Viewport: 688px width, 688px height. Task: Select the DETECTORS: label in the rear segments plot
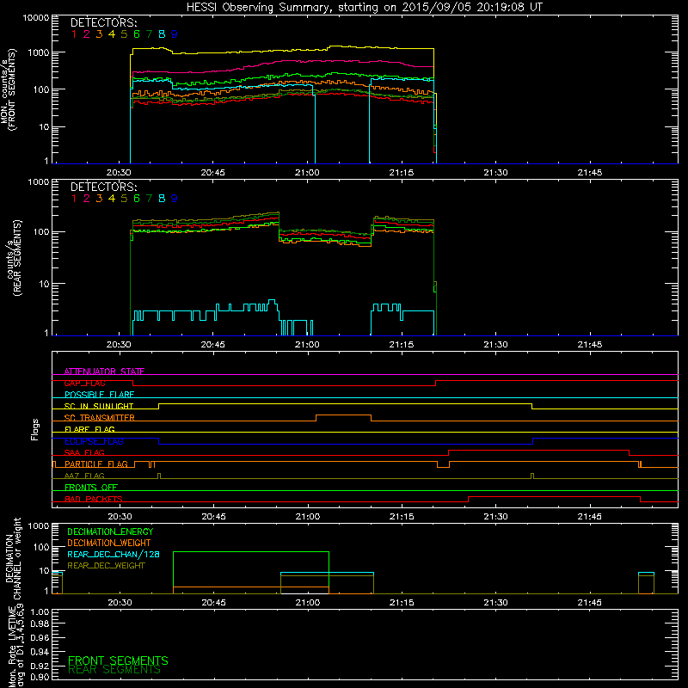(x=103, y=187)
